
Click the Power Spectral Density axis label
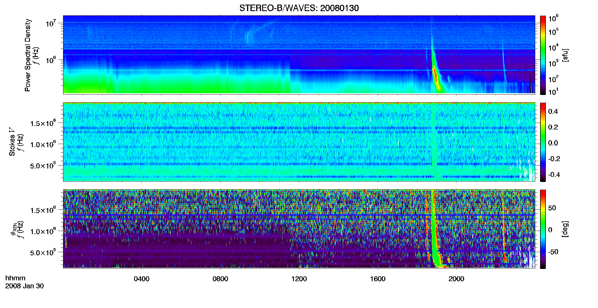28,55
